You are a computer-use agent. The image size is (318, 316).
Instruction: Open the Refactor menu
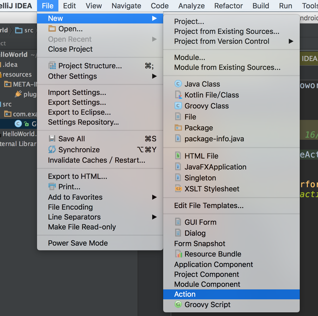[x=228, y=6]
